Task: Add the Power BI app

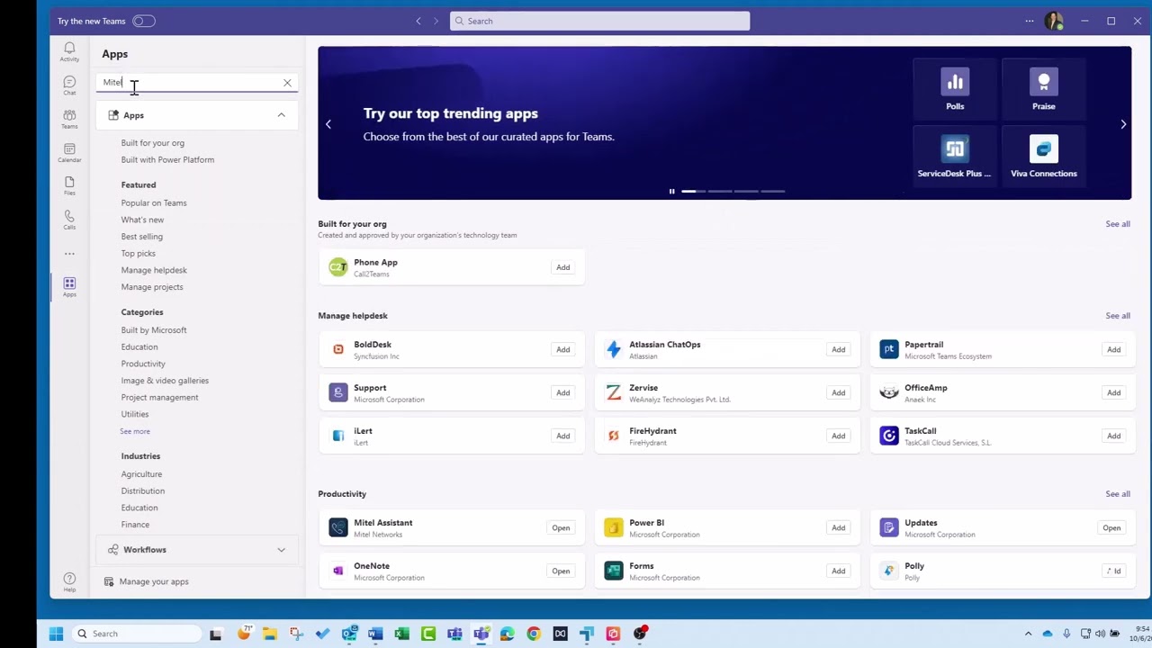Action: 838,528
